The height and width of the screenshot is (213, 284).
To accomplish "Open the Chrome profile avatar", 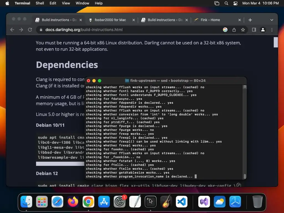I will 263,30.
